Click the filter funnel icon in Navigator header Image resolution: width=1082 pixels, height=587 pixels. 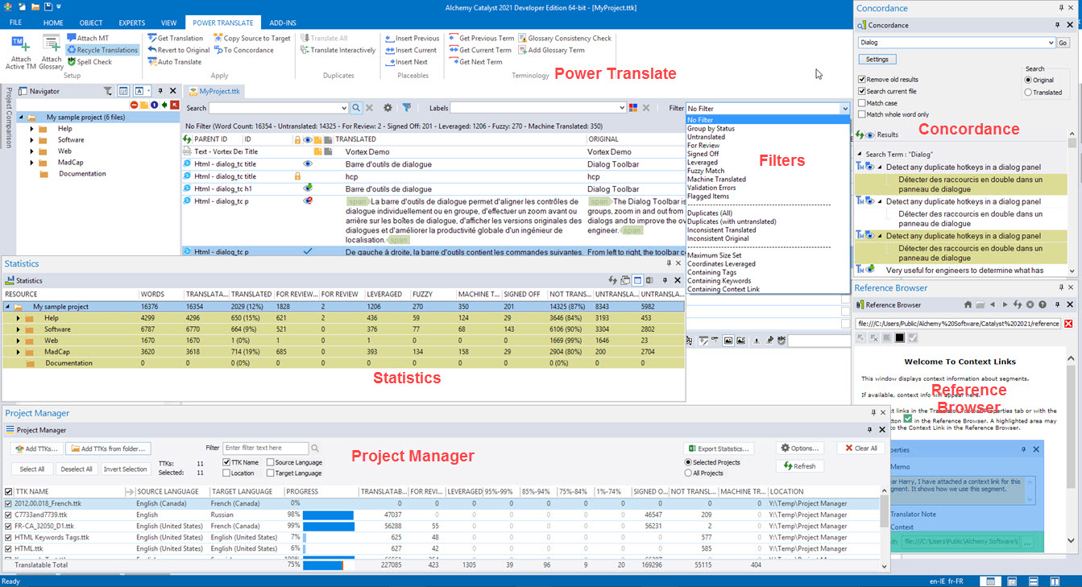coord(107,91)
